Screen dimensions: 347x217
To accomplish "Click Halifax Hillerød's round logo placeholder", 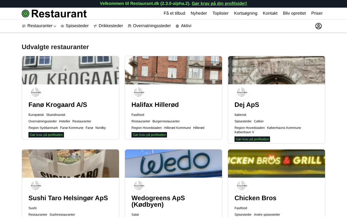I will point(139,92).
